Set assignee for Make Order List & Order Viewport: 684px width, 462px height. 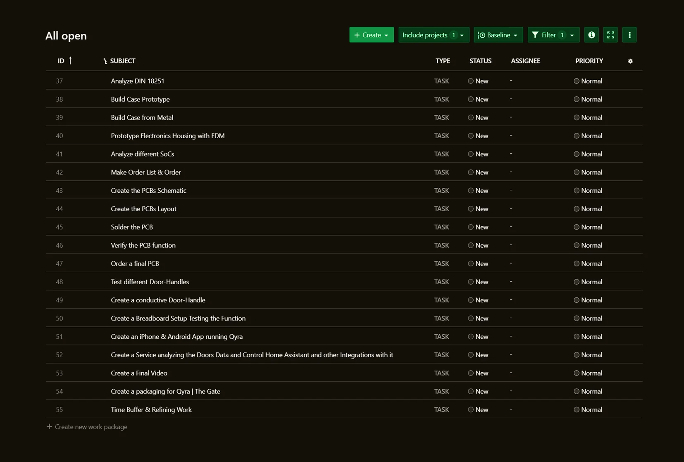coord(511,172)
